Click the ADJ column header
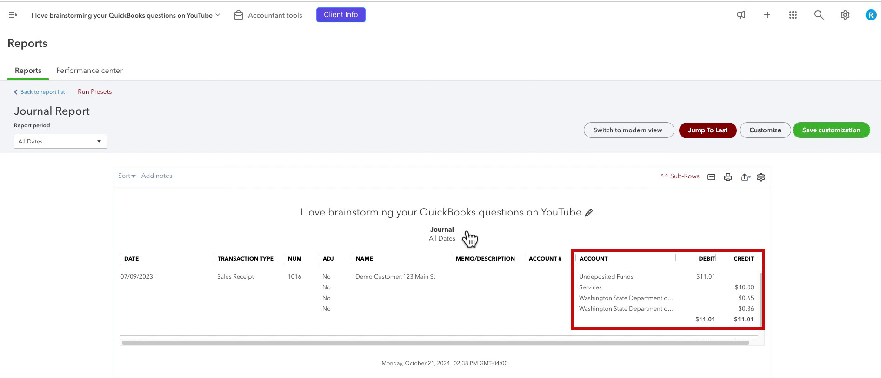This screenshot has height=378, width=881. pyautogui.click(x=328, y=259)
